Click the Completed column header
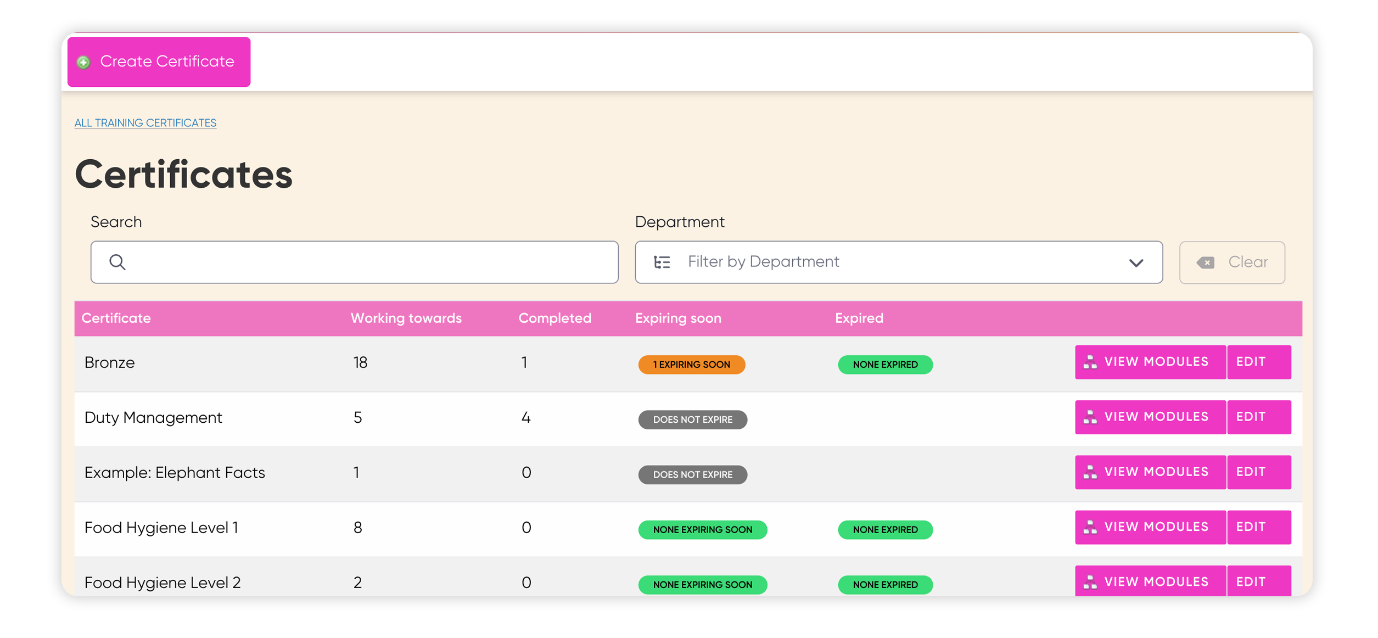This screenshot has width=1378, height=638. pyautogui.click(x=555, y=318)
